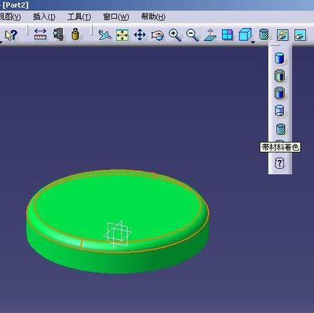Click the What's This help pointer
The height and width of the screenshot is (313, 314).
click(11, 35)
